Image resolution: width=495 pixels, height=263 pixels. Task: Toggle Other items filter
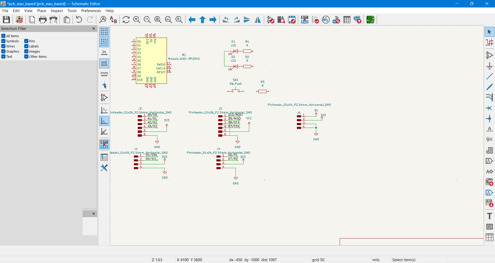tap(26, 56)
